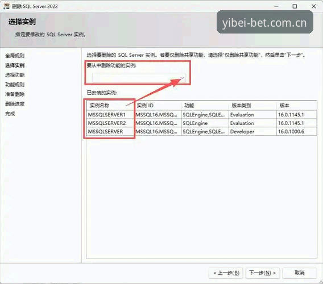Open the instance to remove dropdown
Image resolution: width=323 pixels, height=284 pixels.
(x=139, y=78)
